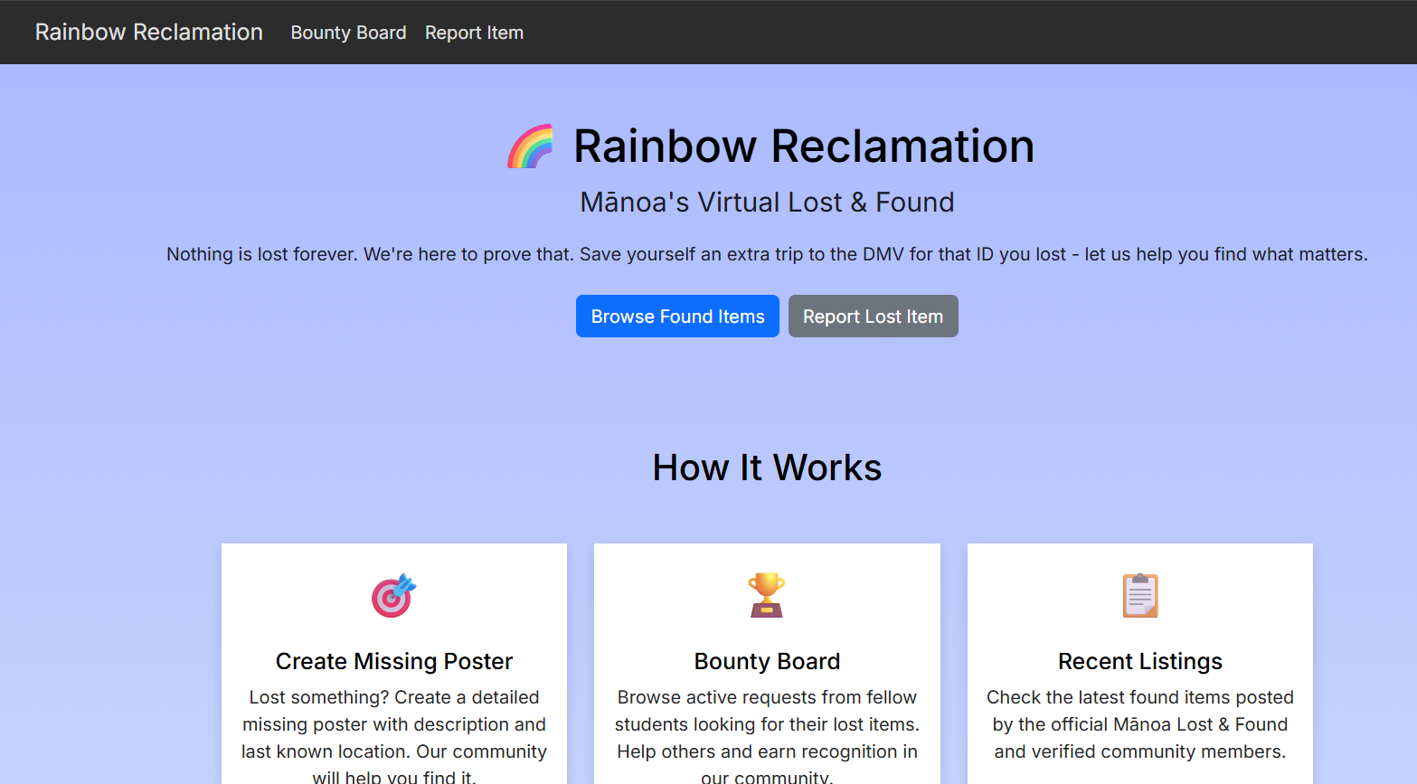Viewport: 1417px width, 784px height.
Task: Click the large Rainbow Reclamation page heading
Action: [x=803, y=146]
